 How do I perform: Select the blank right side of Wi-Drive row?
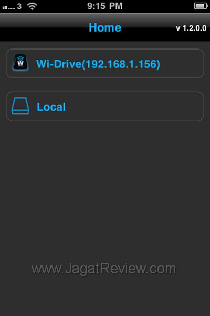tap(181, 64)
